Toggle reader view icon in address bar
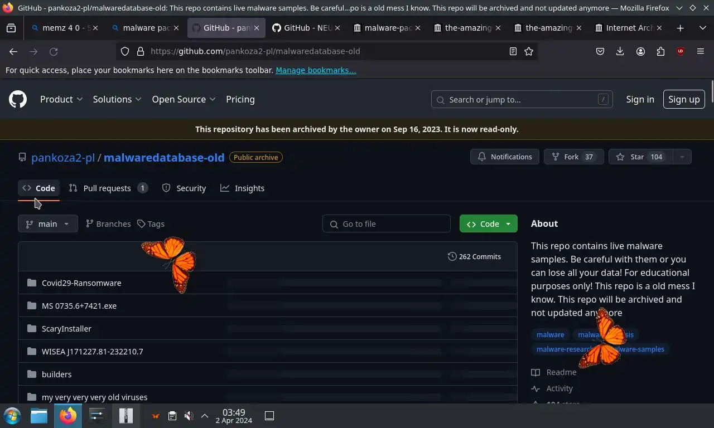Viewport: 714px width, 428px height. pos(513,51)
